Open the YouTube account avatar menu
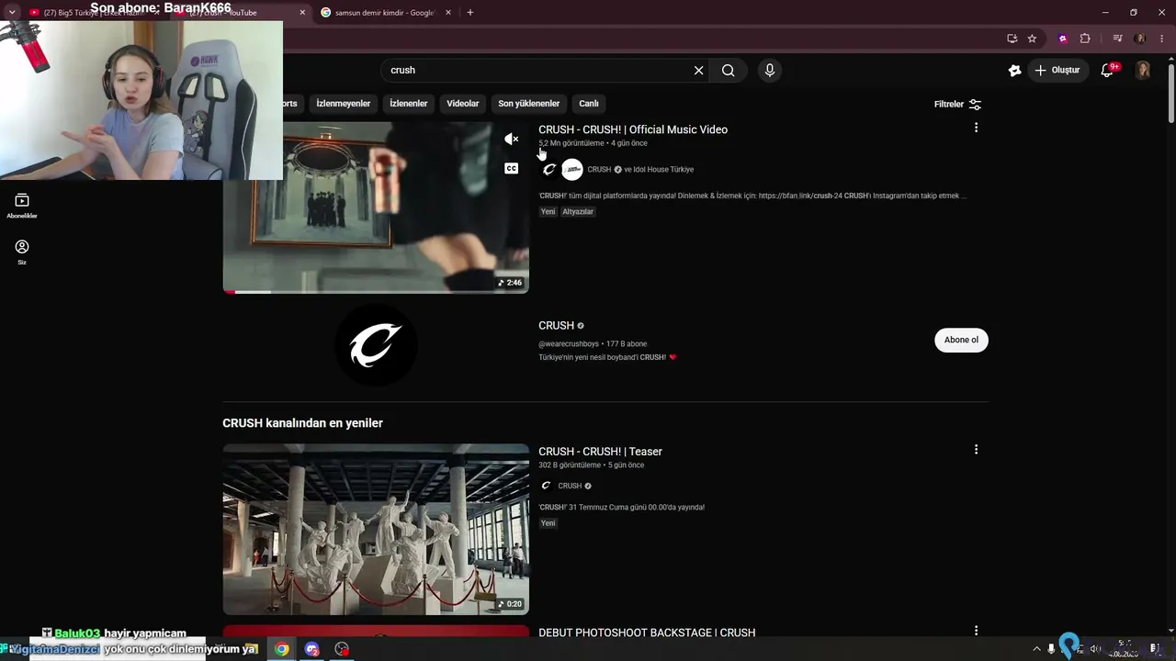The height and width of the screenshot is (661, 1176). tap(1143, 70)
